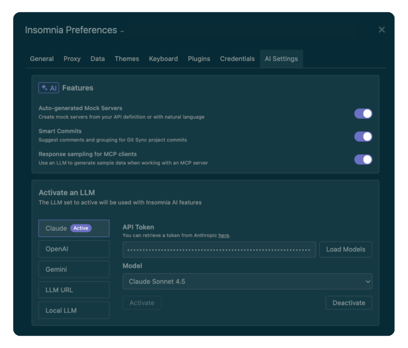Switch to the General tab
This screenshot has height=348, width=408.
click(42, 59)
